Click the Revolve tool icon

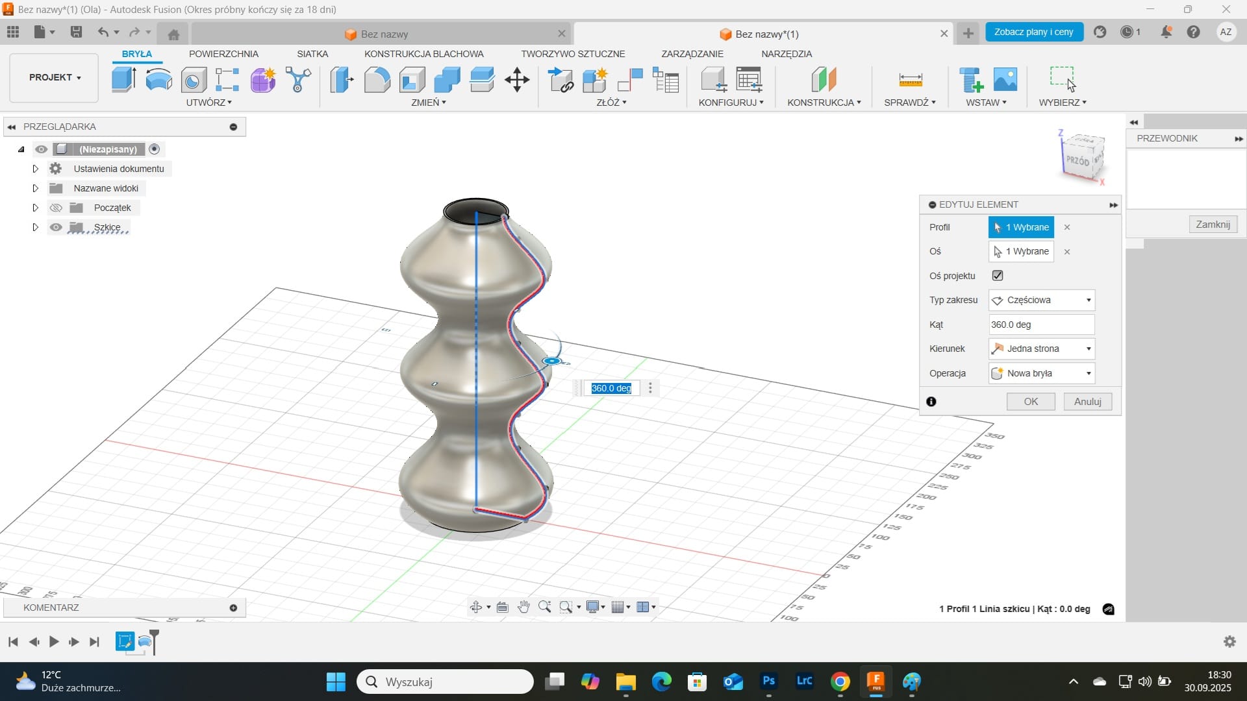(158, 80)
